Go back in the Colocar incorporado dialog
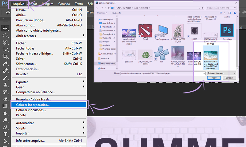 pyautogui.click(x=97, y=8)
